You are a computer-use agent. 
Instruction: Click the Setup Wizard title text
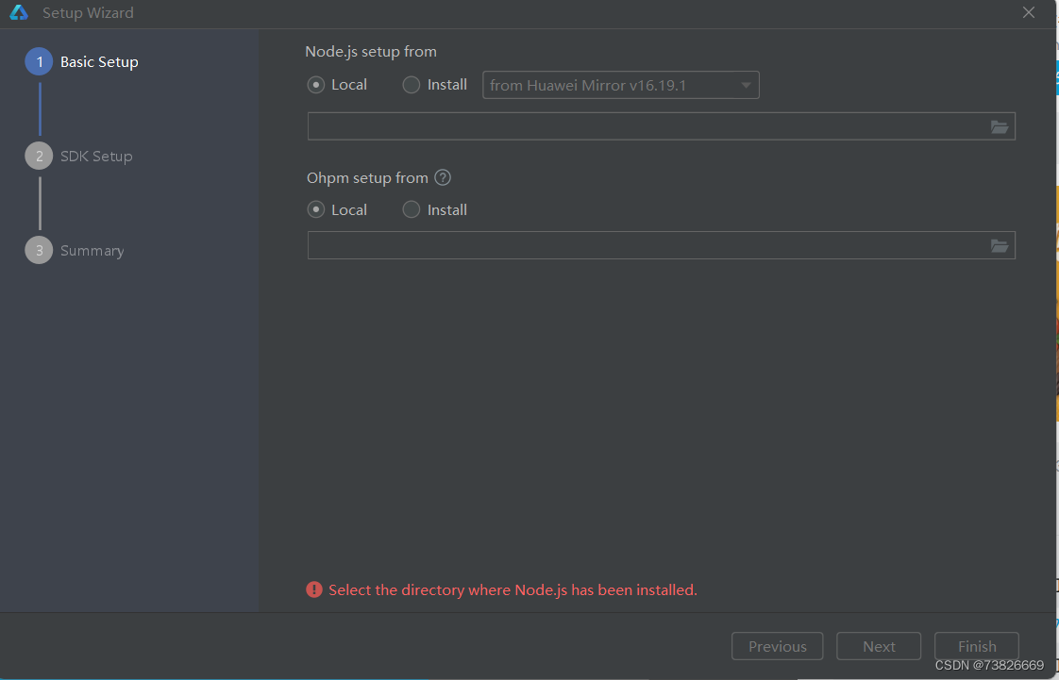pyautogui.click(x=88, y=13)
